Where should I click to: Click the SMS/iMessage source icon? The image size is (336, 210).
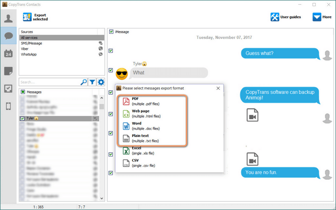point(101,43)
